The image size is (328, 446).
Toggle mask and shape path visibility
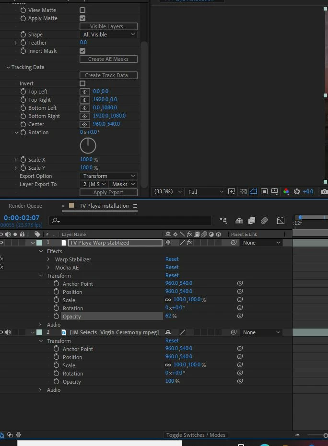[254, 192]
